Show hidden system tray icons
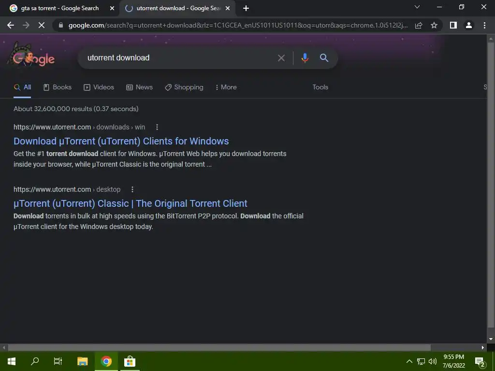Screen dimensions: 495x371 click(x=409, y=361)
